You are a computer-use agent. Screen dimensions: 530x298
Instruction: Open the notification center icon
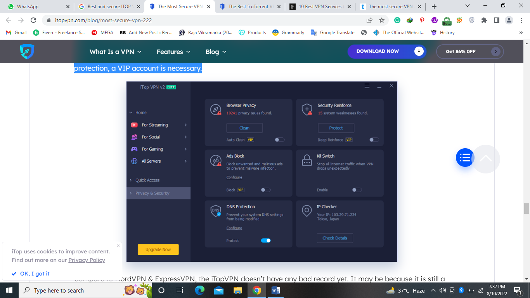pyautogui.click(x=518, y=290)
